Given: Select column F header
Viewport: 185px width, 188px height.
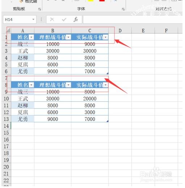Looking at the screenshot, I should (166, 31).
